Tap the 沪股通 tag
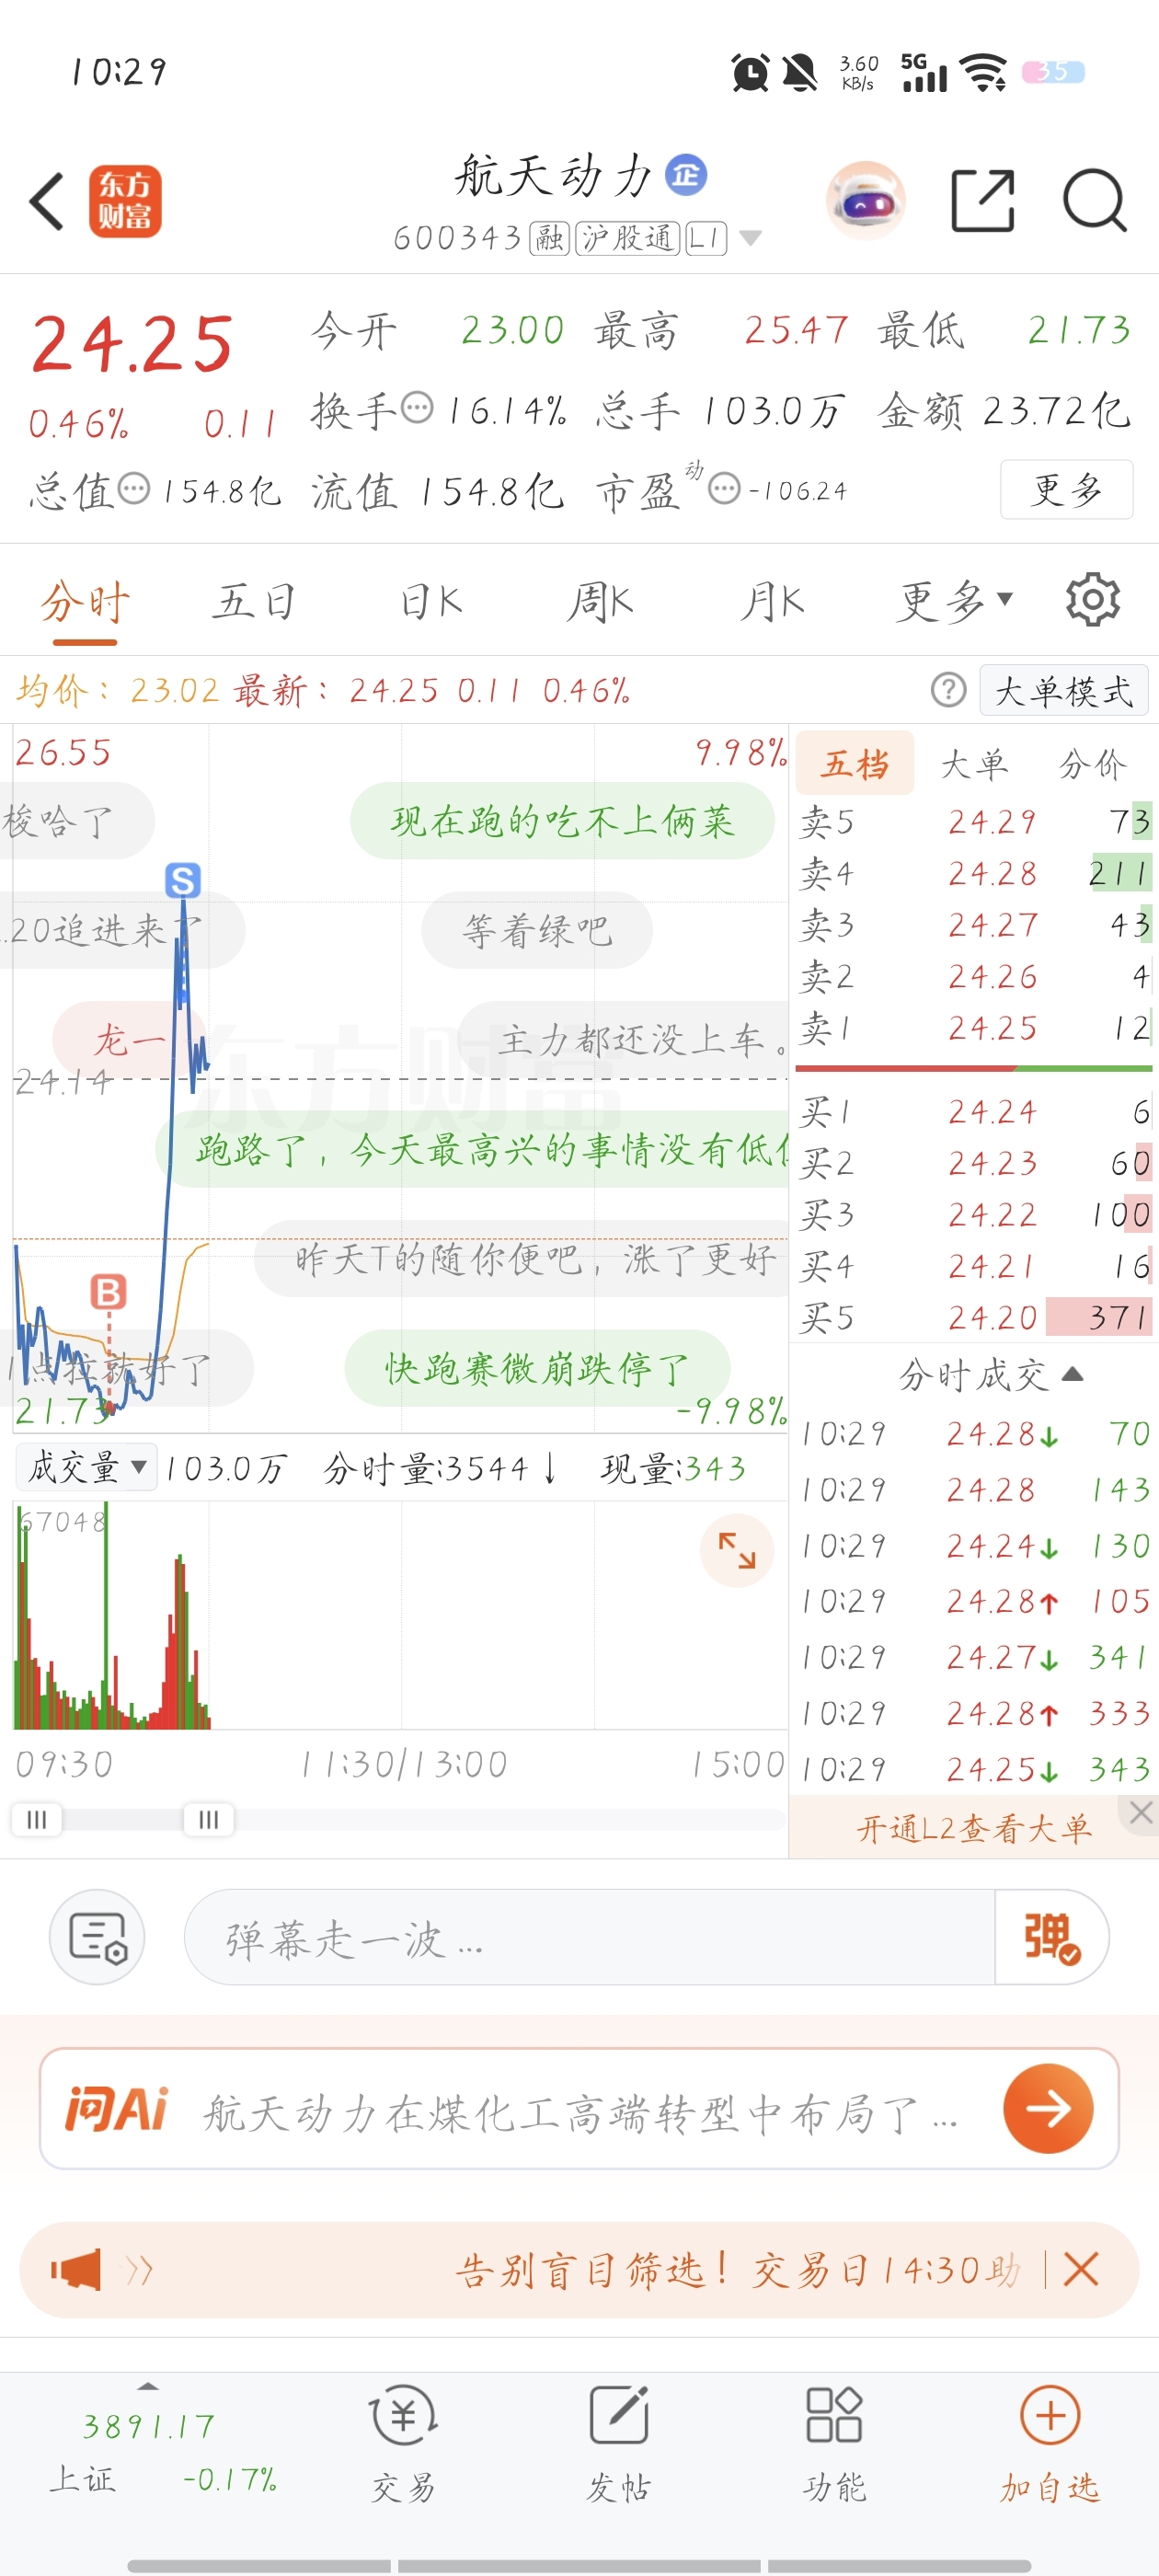The image size is (1159, 2576). click(628, 238)
